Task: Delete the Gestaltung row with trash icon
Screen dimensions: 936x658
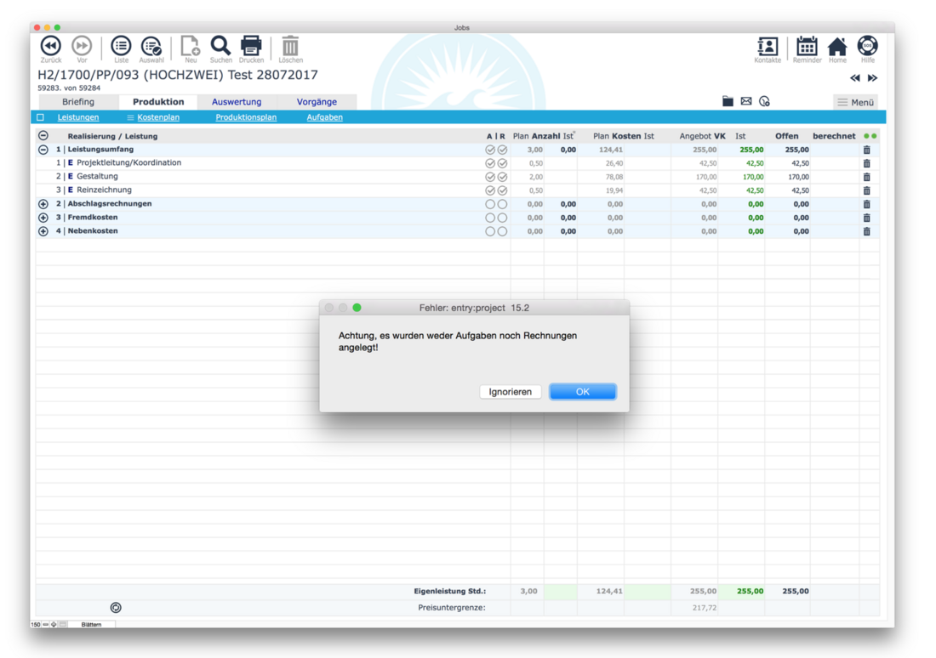Action: tap(866, 177)
